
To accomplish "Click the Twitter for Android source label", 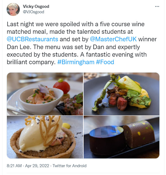I will click(x=69, y=166).
